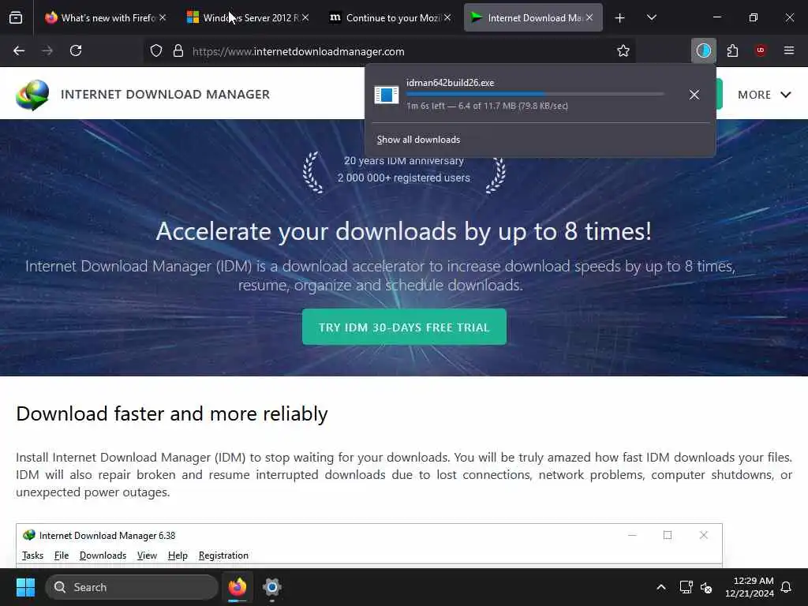
Task: Open the Windows Start menu
Action: 25,587
